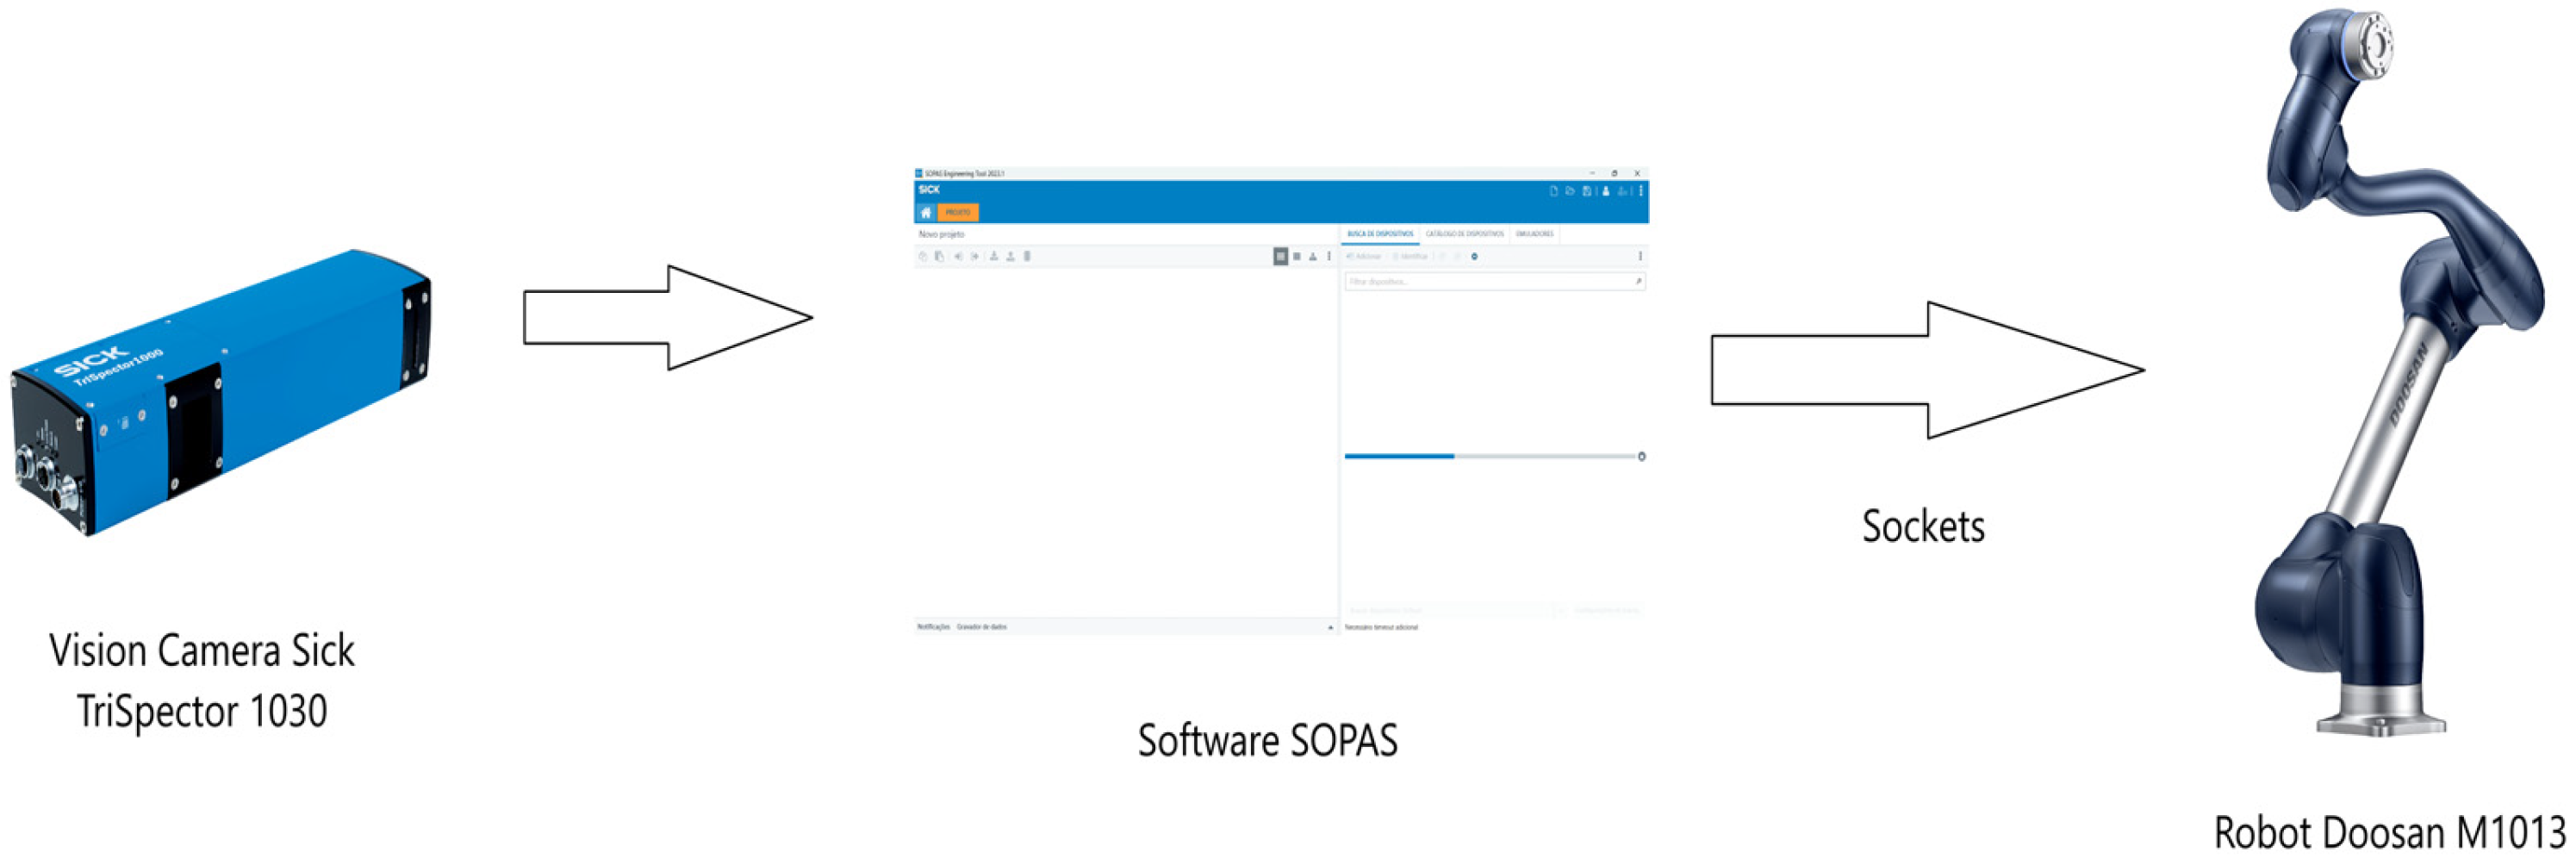This screenshot has height=865, width=2576.
Task: Click the 'Robot Doosan M1013' caption
Action: click(2390, 833)
